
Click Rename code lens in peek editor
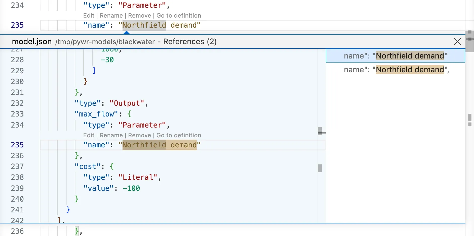point(111,135)
